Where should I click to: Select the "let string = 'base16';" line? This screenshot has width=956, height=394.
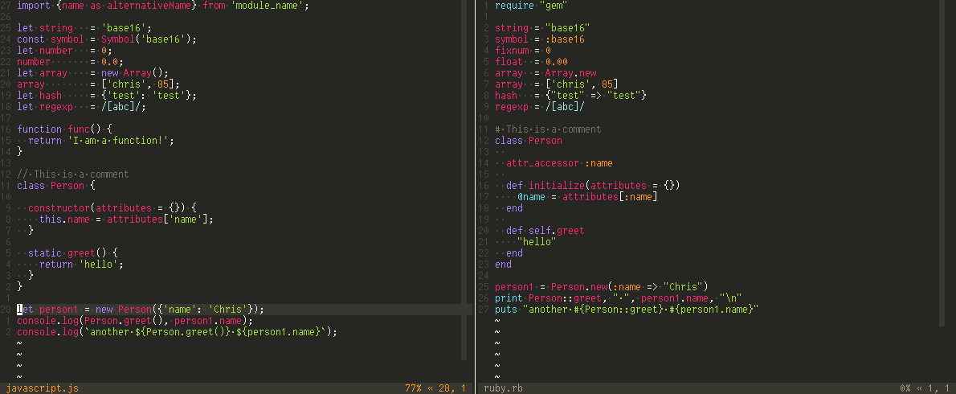click(x=84, y=28)
